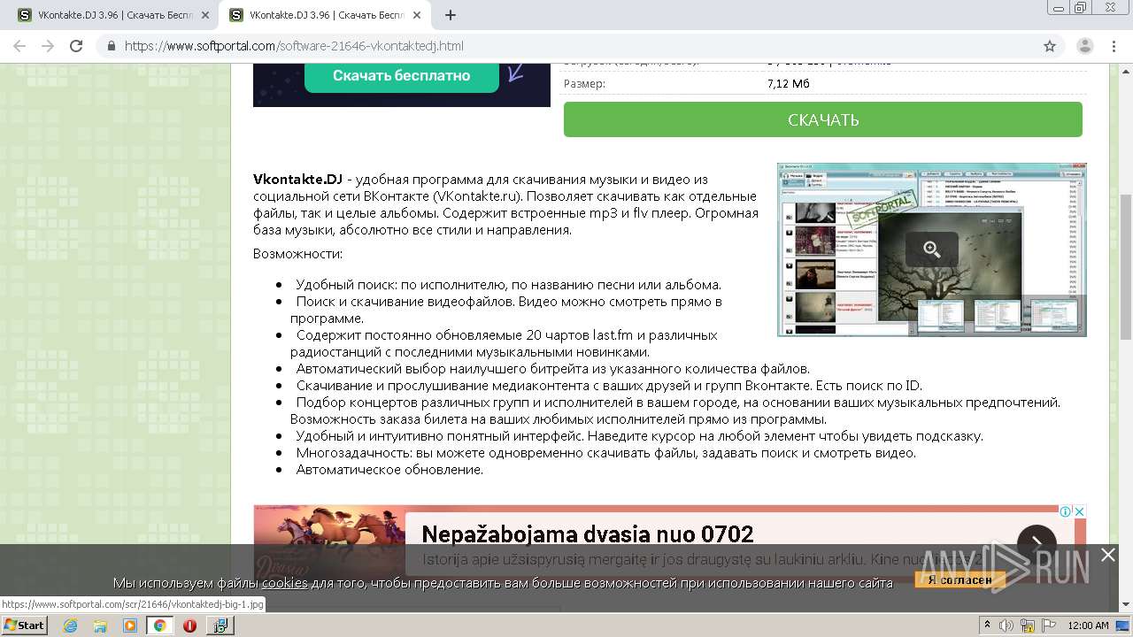Close the cookie notice bar
Image resolution: width=1133 pixels, height=637 pixels.
pyautogui.click(x=1107, y=555)
